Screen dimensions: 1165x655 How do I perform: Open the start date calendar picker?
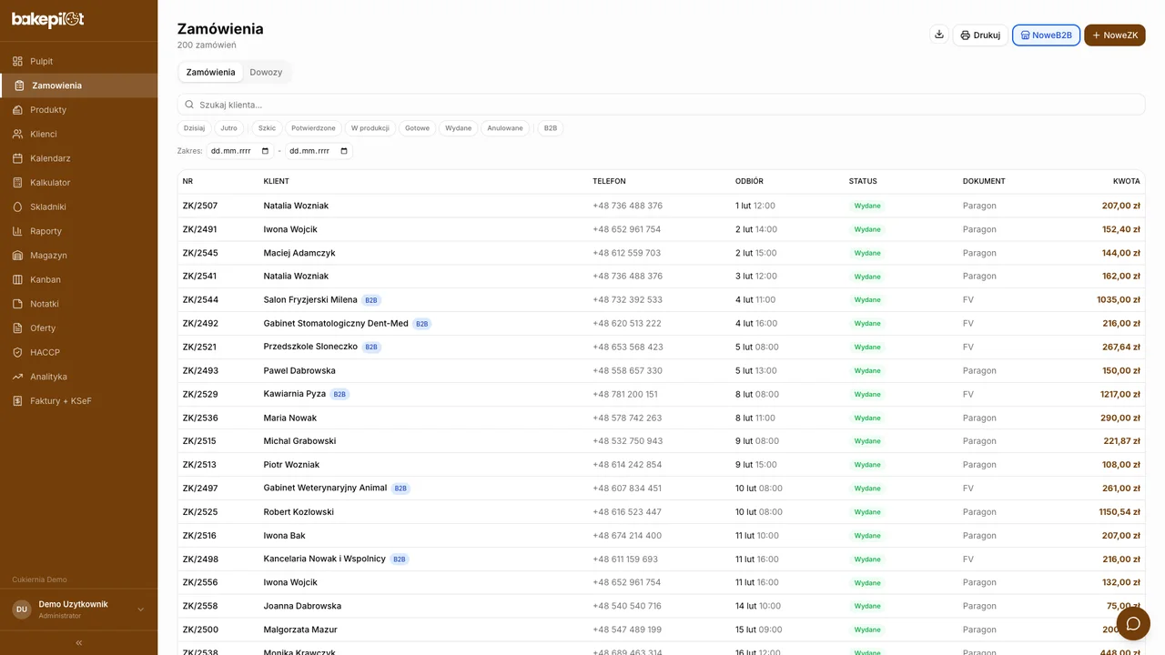(x=266, y=151)
